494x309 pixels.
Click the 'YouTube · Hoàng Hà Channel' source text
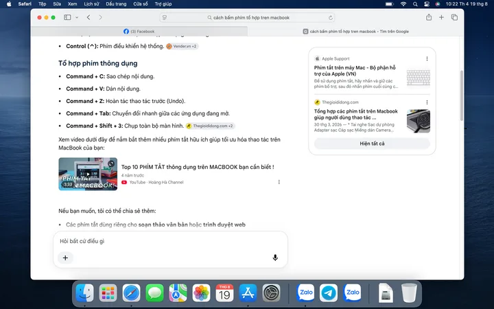[x=156, y=182]
